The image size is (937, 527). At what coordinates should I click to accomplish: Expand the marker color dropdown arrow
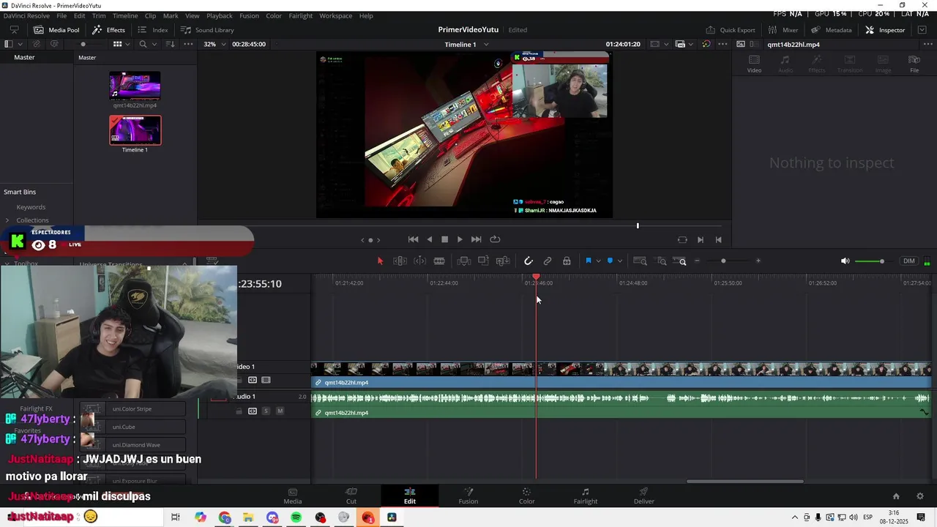tap(620, 261)
